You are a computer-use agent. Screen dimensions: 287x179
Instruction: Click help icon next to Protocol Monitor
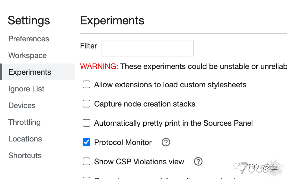(x=166, y=142)
